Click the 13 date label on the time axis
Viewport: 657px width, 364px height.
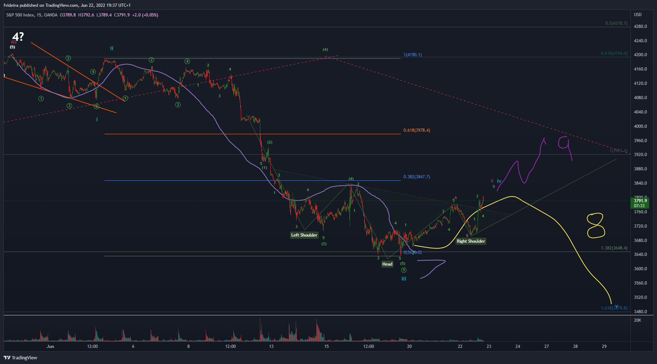point(271,346)
